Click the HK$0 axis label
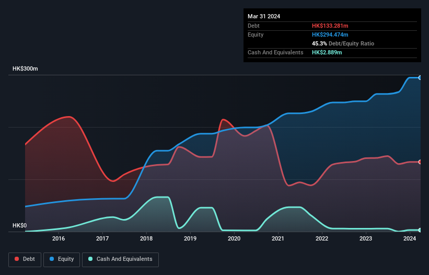Screen dimensions: 429x275 coord(20,225)
